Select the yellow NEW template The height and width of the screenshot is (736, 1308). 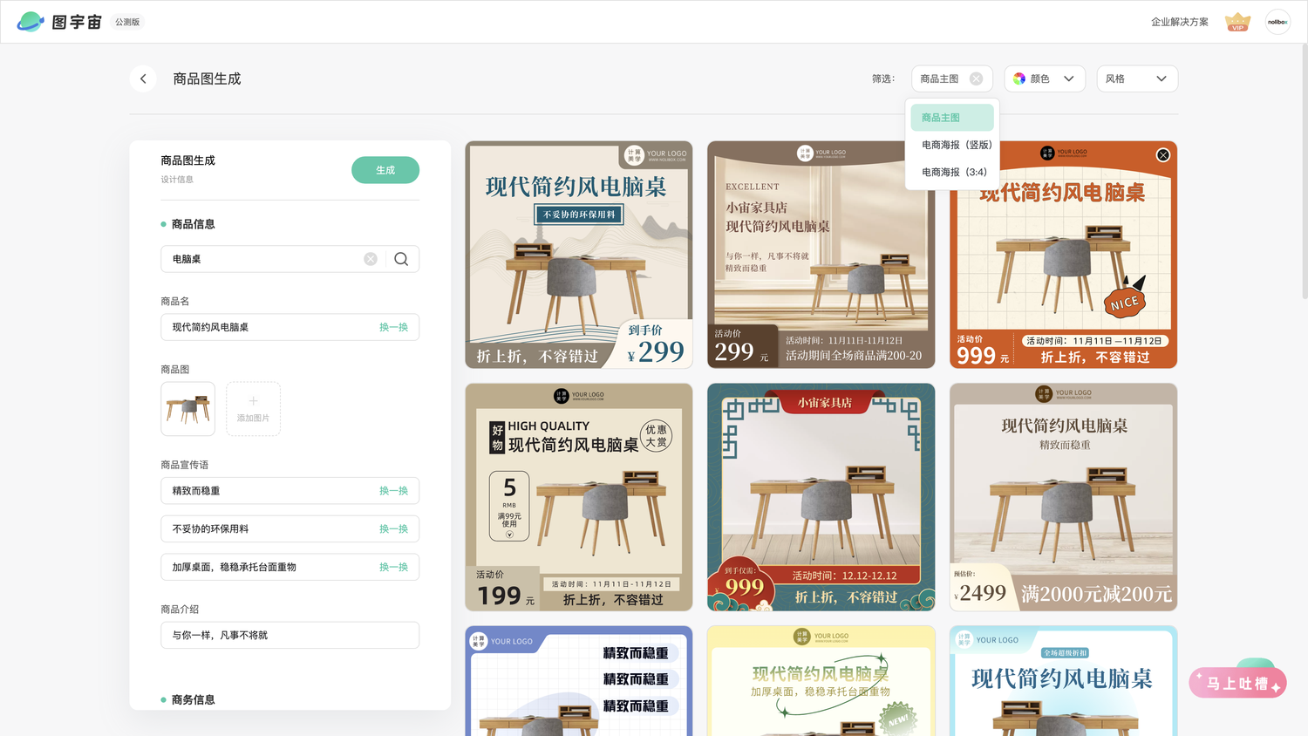click(x=821, y=681)
